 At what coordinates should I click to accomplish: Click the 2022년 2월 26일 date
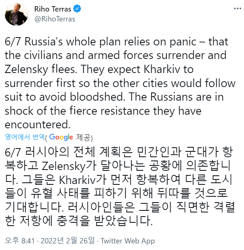(x=68, y=241)
